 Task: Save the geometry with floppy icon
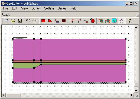click(20, 21)
